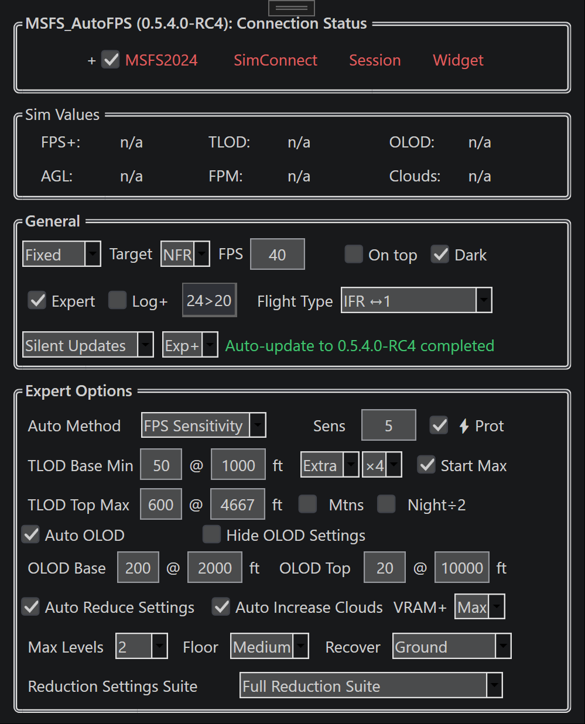Click the auto-update completed message
This screenshot has height=724, width=585.
point(360,345)
